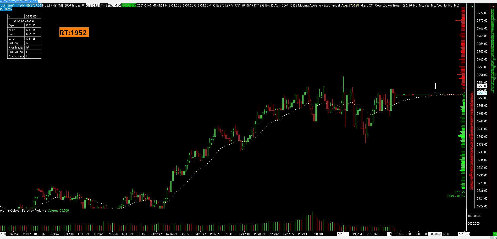Click the 15:57:35 time axis label

click(x=288, y=234)
